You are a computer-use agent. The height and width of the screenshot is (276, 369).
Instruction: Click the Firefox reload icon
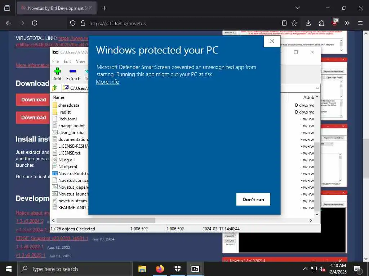coord(35,23)
